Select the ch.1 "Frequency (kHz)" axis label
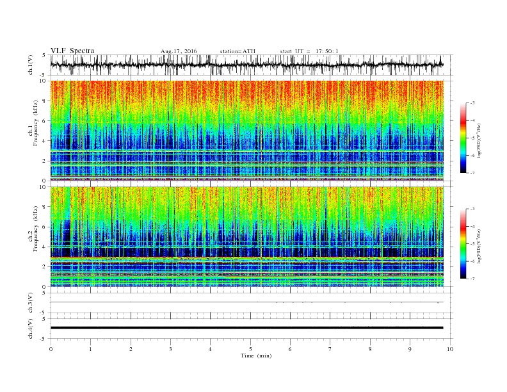507x392 pixels. click(x=36, y=123)
